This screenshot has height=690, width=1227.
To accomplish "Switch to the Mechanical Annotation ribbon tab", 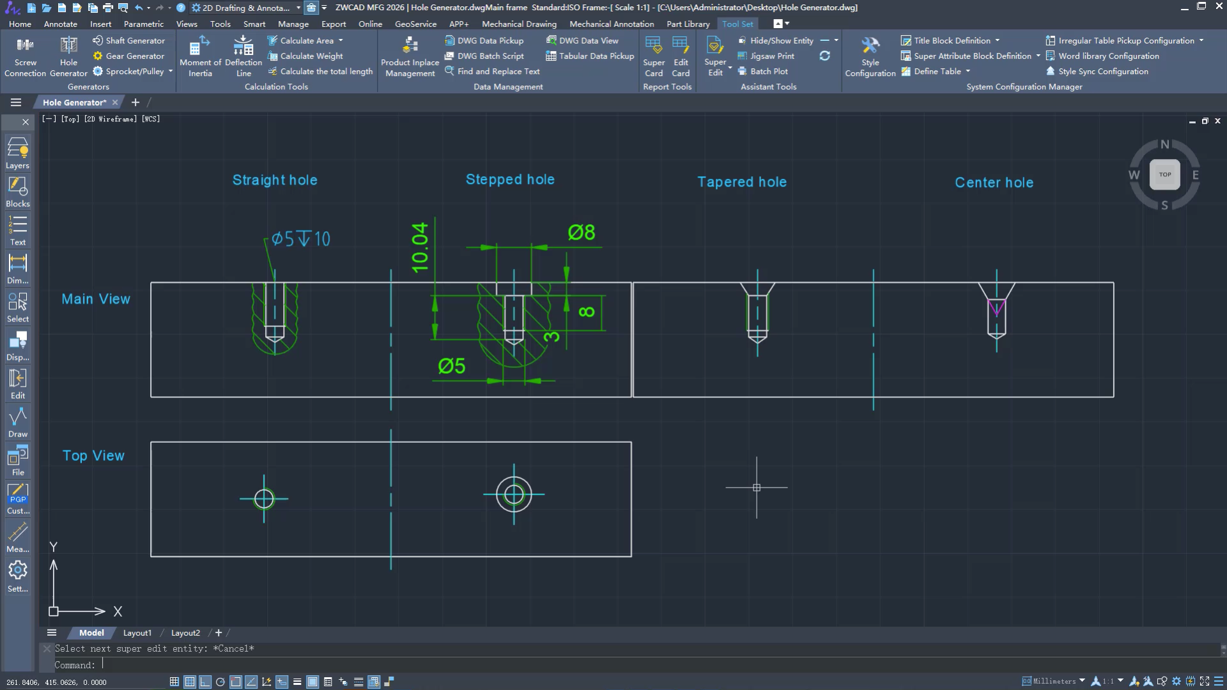I will (x=611, y=24).
